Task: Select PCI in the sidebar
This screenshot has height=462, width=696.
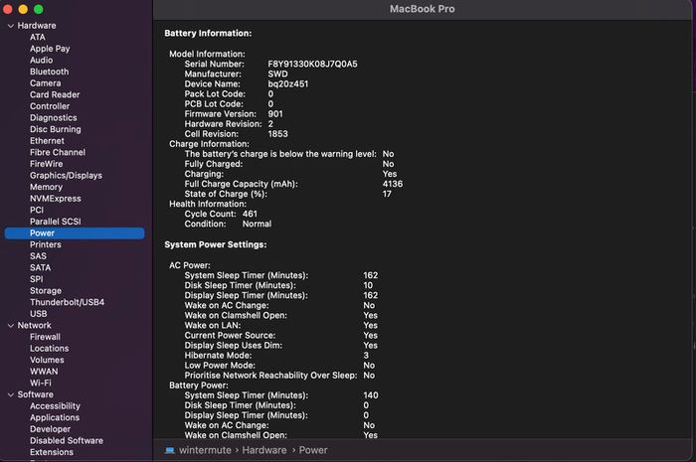Action: point(37,211)
